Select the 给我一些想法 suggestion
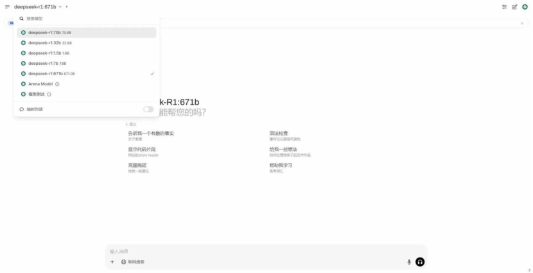 (290, 152)
